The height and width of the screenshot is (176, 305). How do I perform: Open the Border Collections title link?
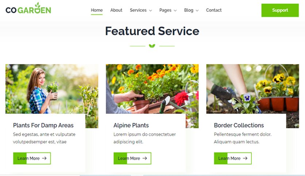(x=239, y=125)
